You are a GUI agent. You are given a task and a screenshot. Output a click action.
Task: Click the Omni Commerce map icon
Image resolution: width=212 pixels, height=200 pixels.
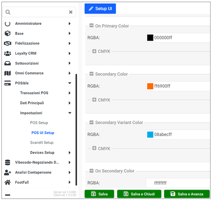pos(8,73)
